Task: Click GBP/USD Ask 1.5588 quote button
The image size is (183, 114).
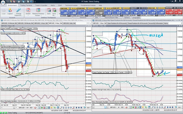Action: click(73, 12)
